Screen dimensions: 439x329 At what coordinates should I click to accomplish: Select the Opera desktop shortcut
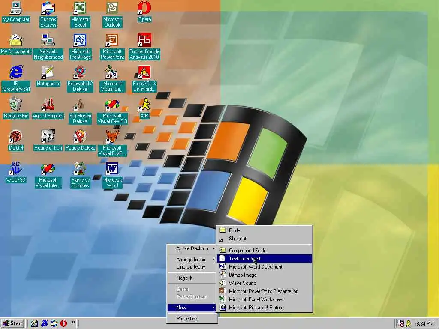144,12
